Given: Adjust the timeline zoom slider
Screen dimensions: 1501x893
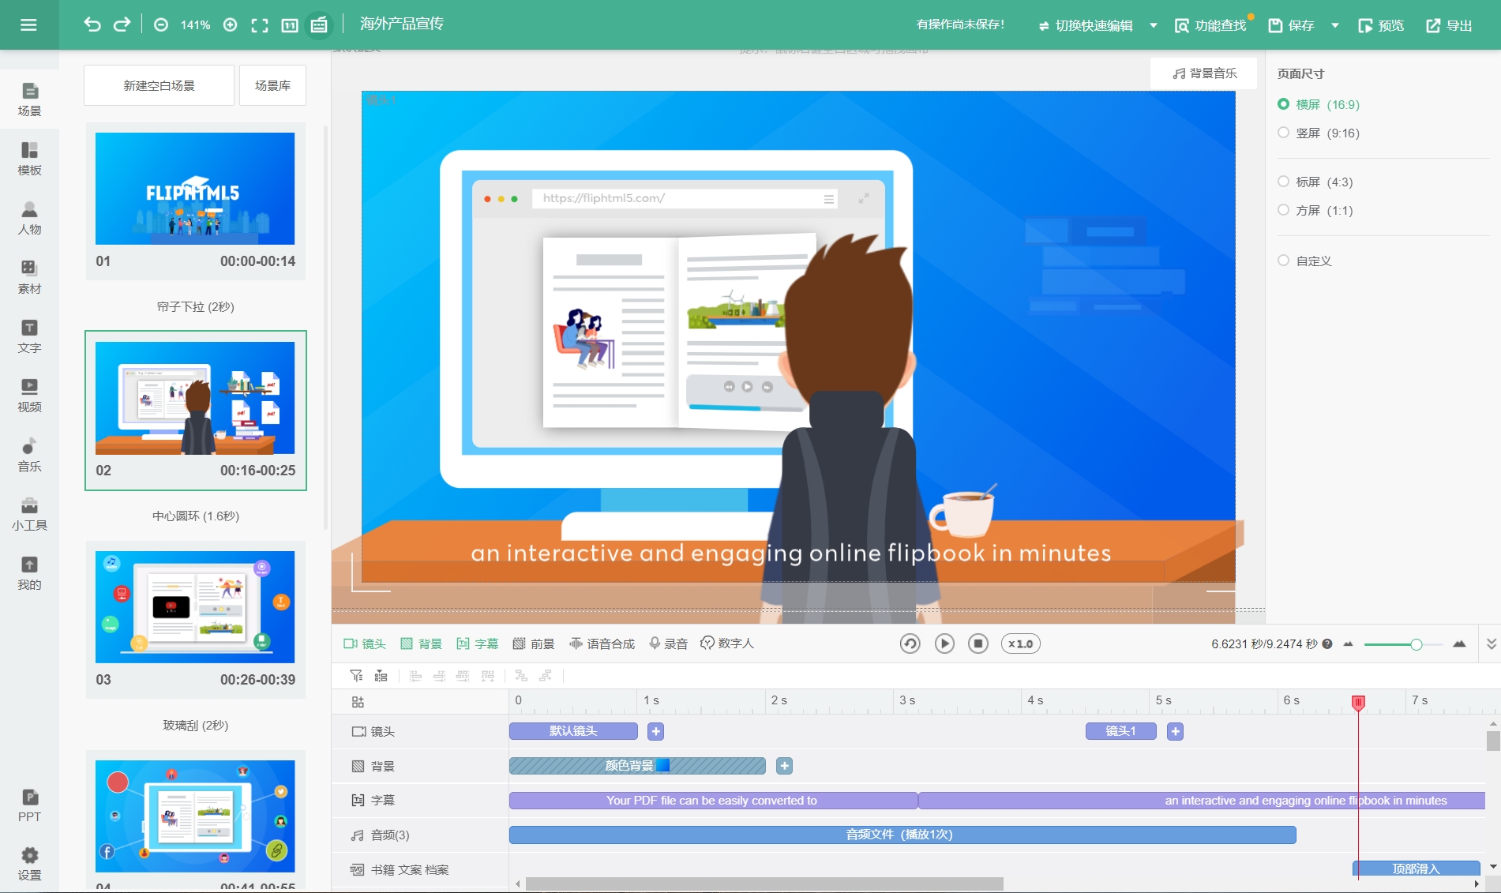Looking at the screenshot, I should [x=1416, y=644].
